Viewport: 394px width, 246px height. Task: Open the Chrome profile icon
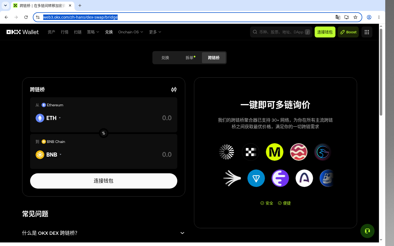(x=369, y=17)
